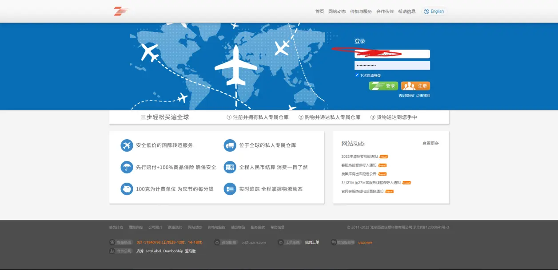Open 网站动态 in the top navigation
The image size is (558, 270).
[x=337, y=12]
